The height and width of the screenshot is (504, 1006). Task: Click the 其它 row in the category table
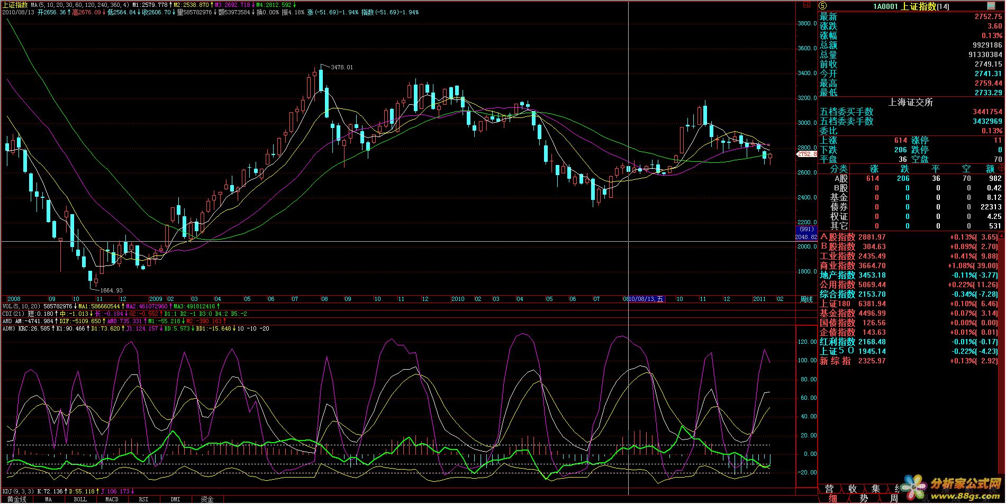click(x=911, y=226)
